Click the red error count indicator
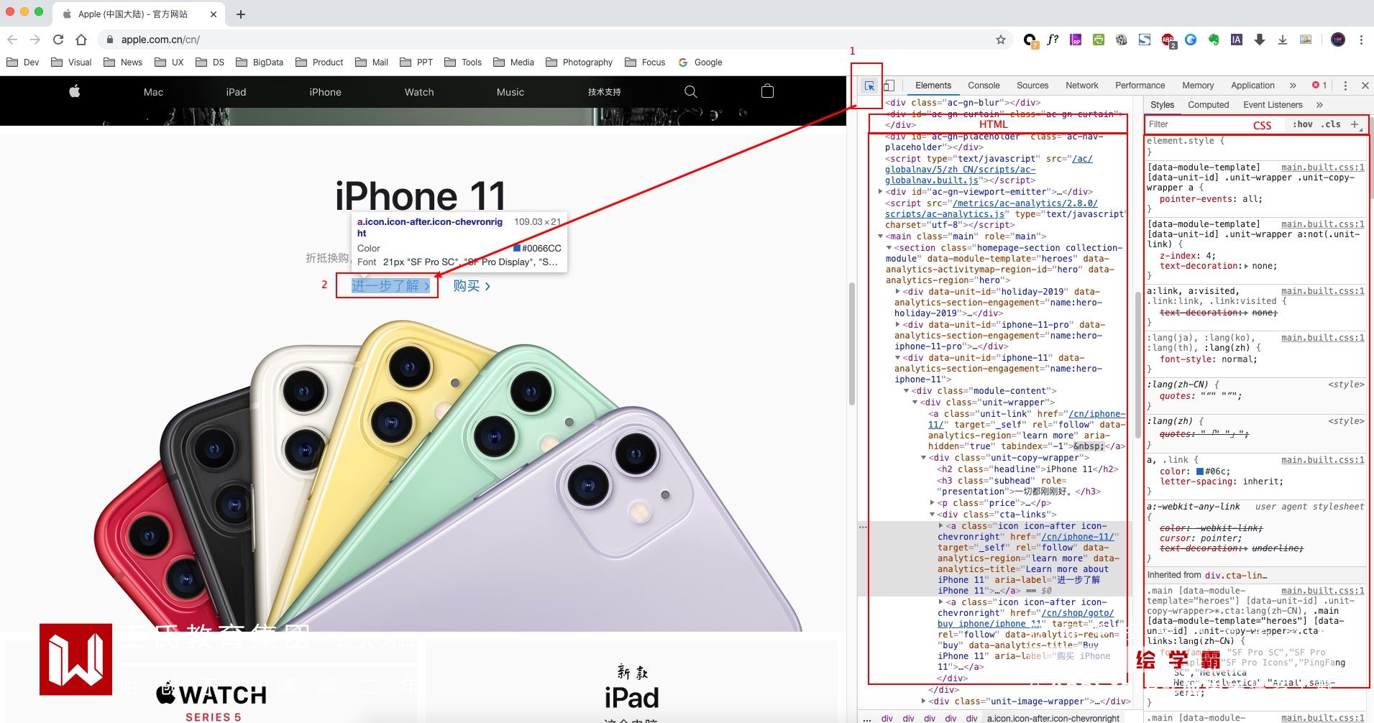Screen dimensions: 1374x723 [1319, 86]
